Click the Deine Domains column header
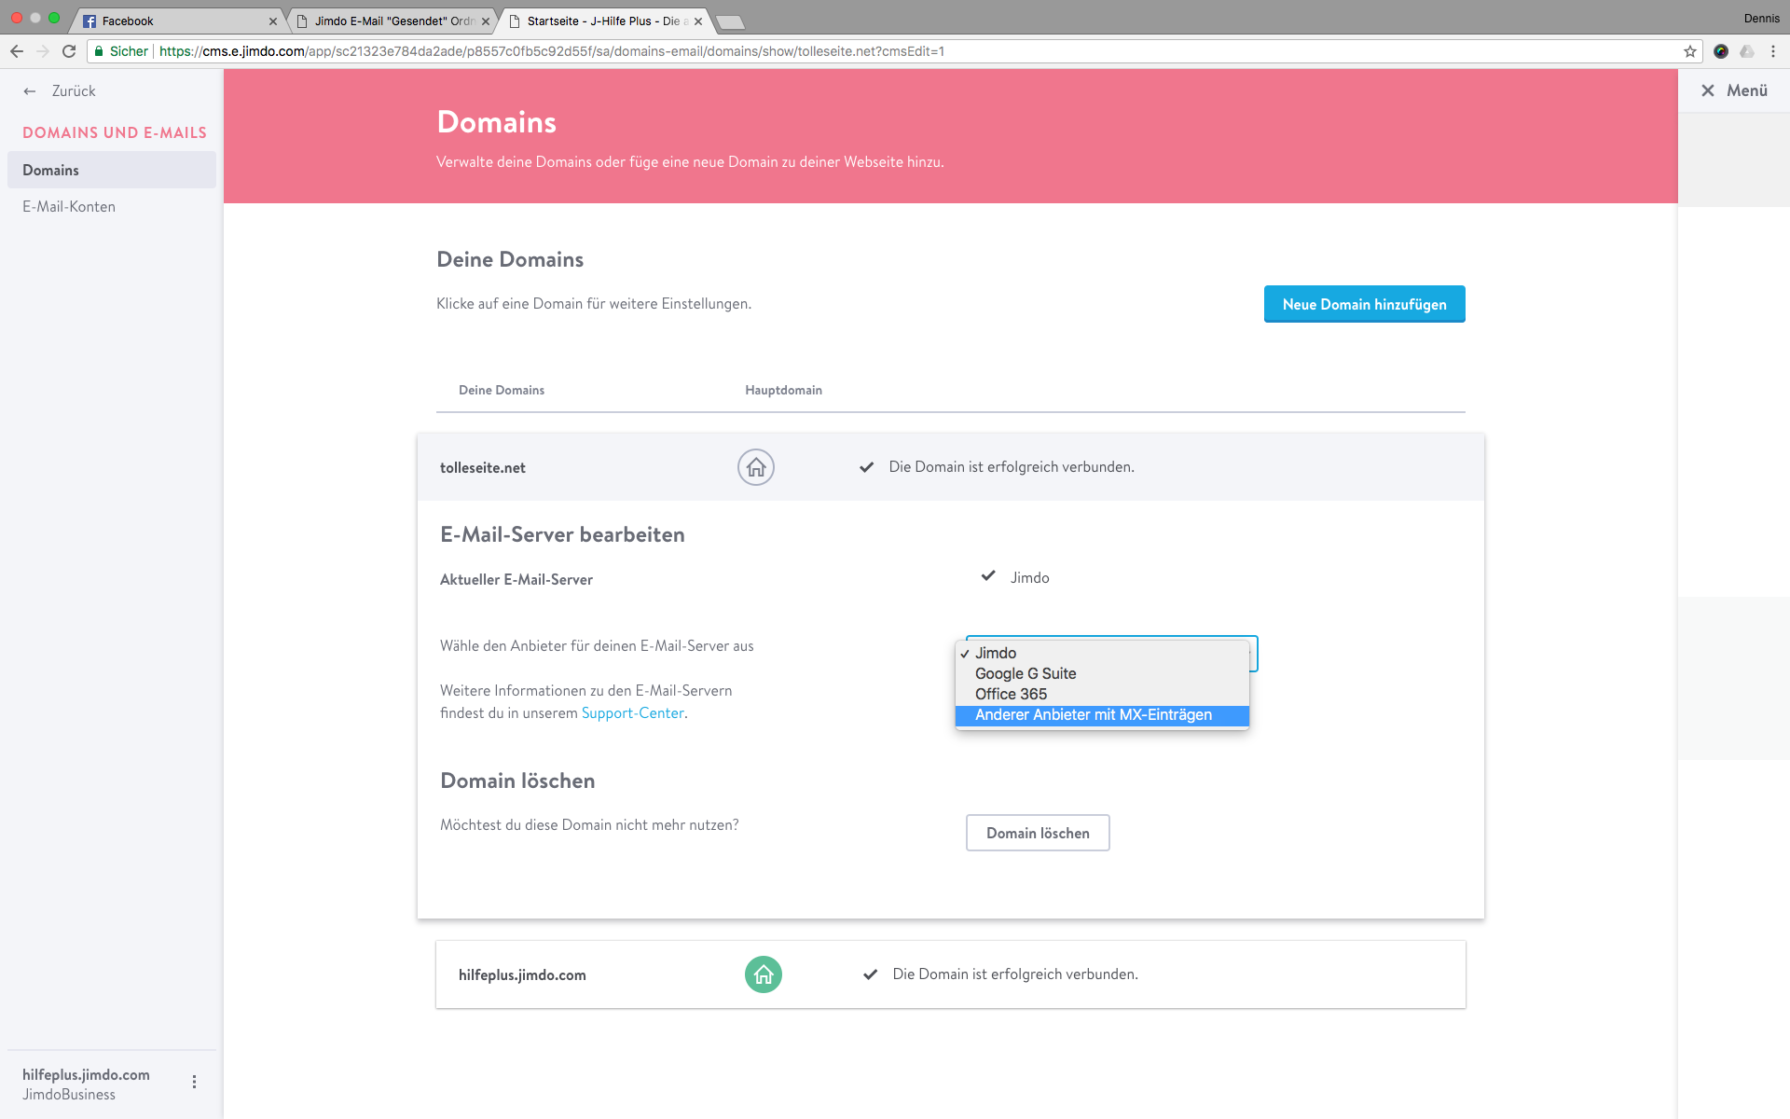The height and width of the screenshot is (1119, 1790). point(502,390)
